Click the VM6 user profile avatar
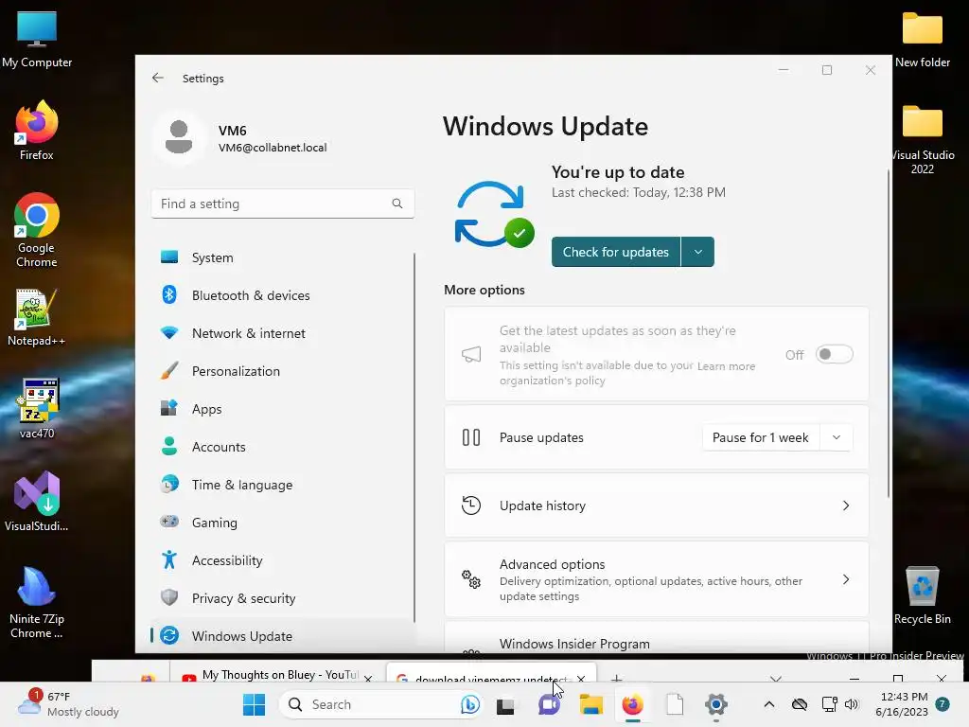This screenshot has width=969, height=727. coord(179,137)
